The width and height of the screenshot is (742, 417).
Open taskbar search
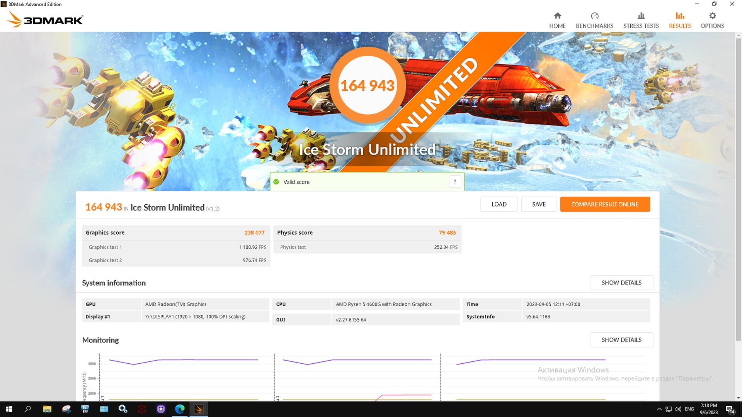pos(28,409)
